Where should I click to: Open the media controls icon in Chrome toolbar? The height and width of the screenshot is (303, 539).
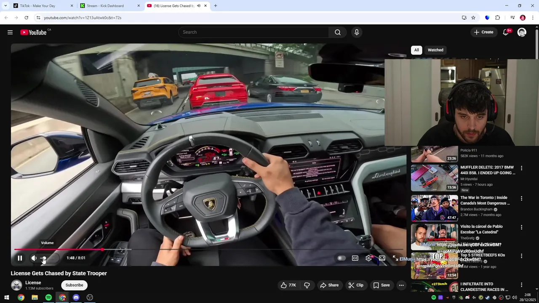click(512, 18)
